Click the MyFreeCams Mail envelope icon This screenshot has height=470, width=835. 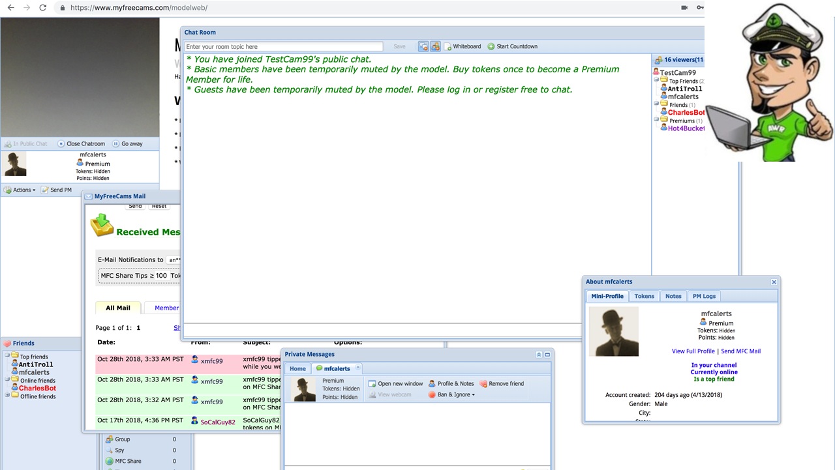tap(88, 196)
